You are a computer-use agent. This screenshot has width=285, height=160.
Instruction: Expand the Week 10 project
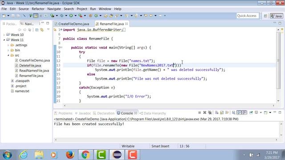click(x=4, y=35)
